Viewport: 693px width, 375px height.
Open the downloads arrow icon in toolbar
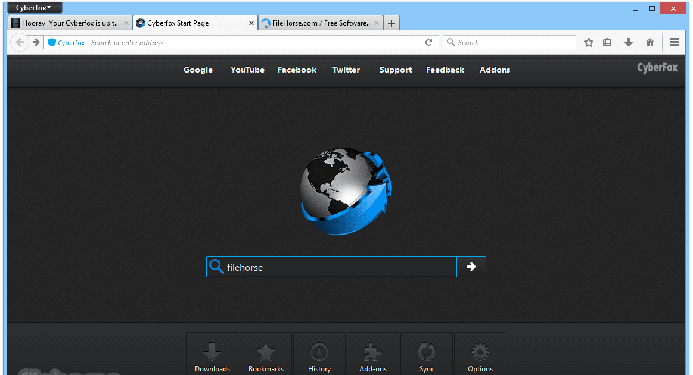point(629,42)
